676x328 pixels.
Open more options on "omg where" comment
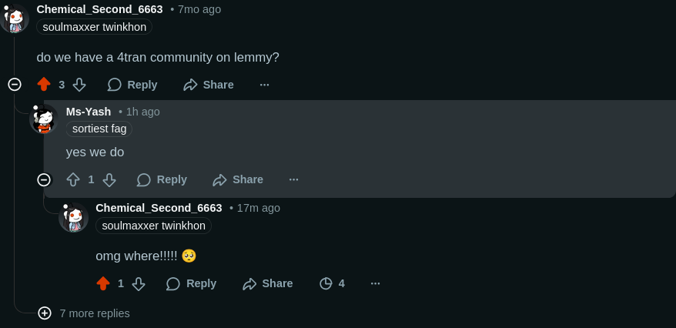point(376,283)
